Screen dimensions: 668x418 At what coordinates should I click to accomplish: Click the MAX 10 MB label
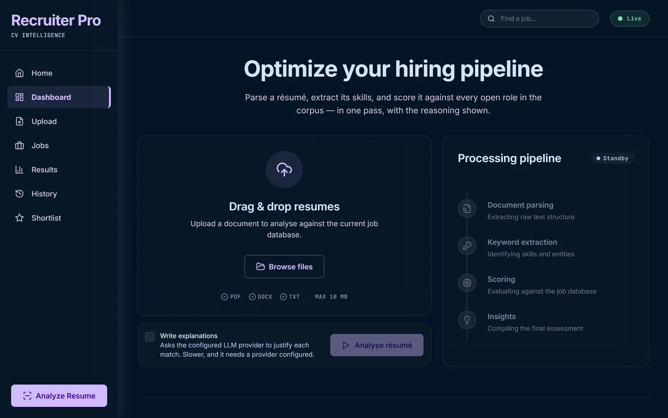click(x=331, y=297)
